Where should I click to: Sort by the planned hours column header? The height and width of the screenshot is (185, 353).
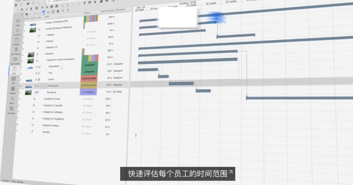108,11
